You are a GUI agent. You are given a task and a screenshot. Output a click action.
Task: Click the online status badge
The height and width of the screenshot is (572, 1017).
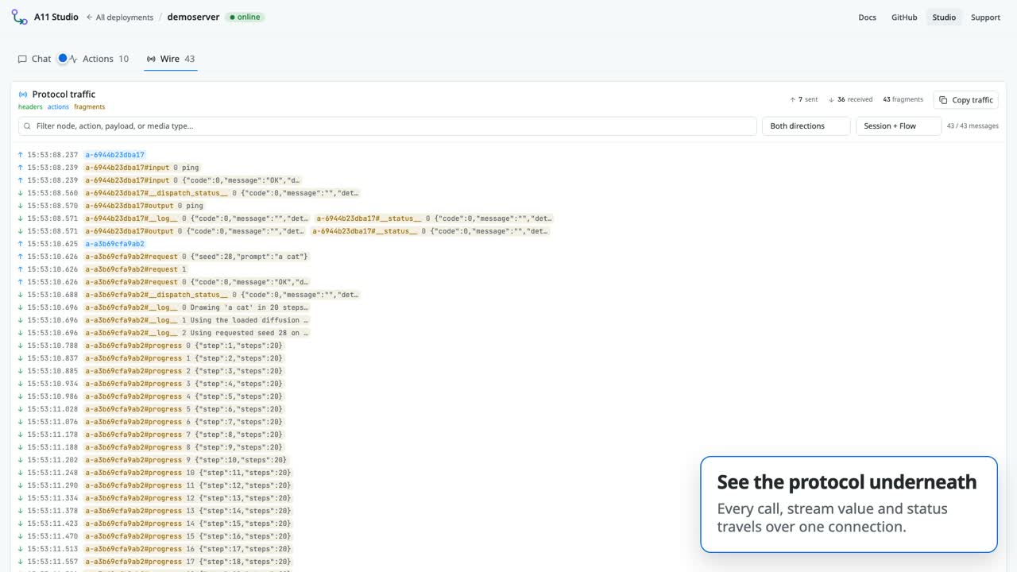[245, 17]
